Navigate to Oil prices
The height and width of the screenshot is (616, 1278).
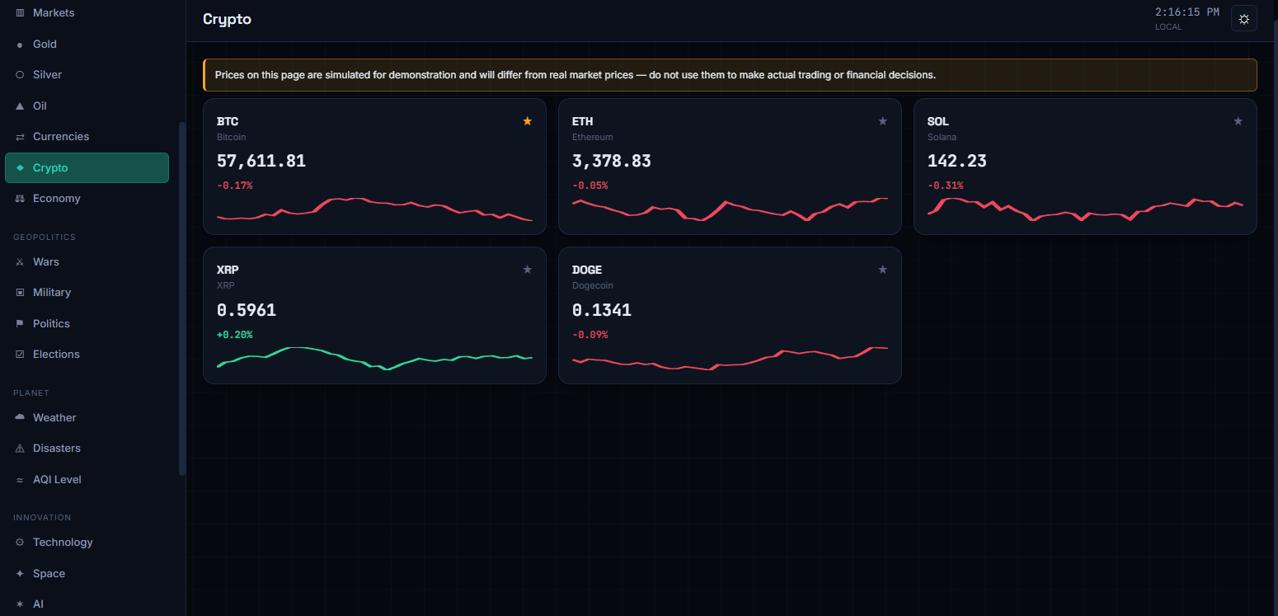point(87,106)
